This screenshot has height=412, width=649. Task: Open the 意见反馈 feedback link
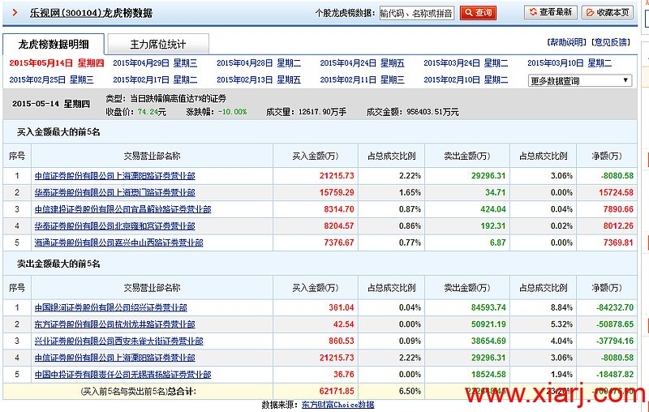coord(611,42)
